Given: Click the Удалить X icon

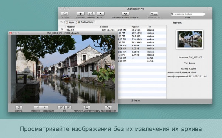Looking at the screenshot, I should pos(101,14).
